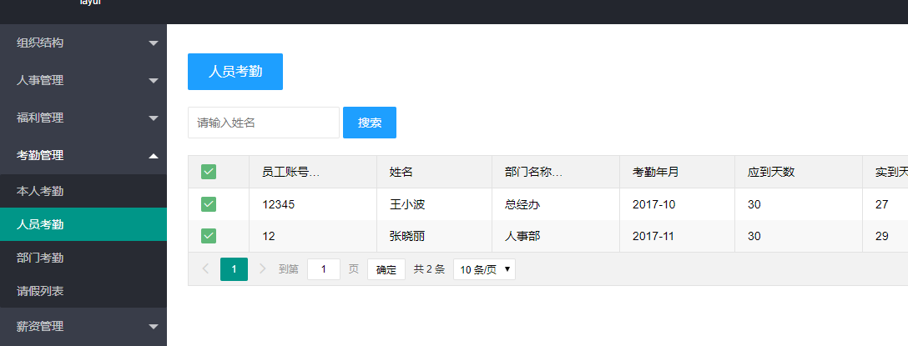Image resolution: width=908 pixels, height=346 pixels.
Task: Click the blue 人员考勤 button
Action: (x=235, y=72)
